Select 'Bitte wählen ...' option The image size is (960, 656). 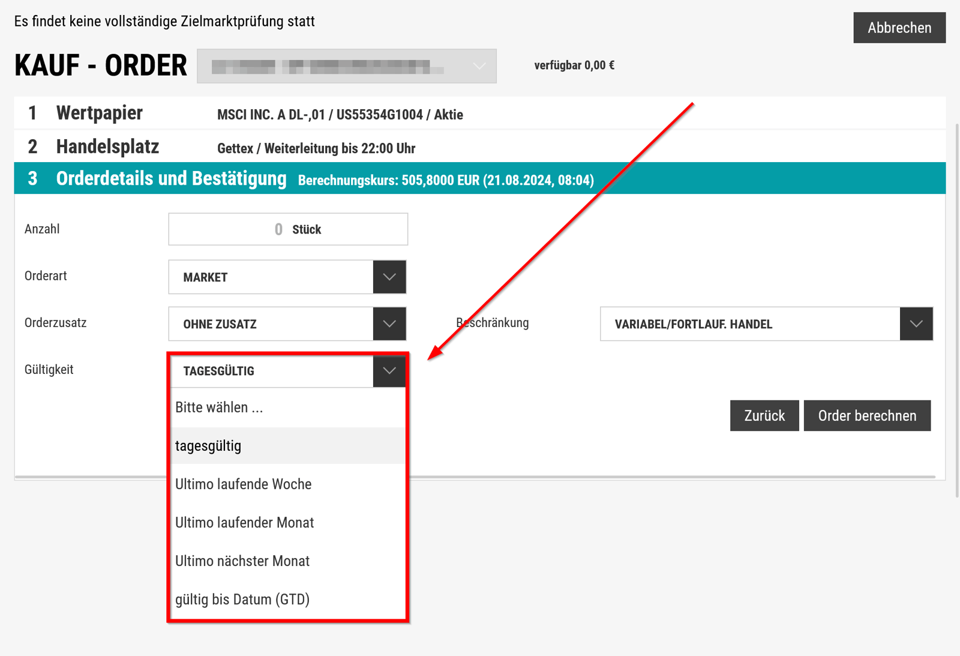click(x=220, y=408)
